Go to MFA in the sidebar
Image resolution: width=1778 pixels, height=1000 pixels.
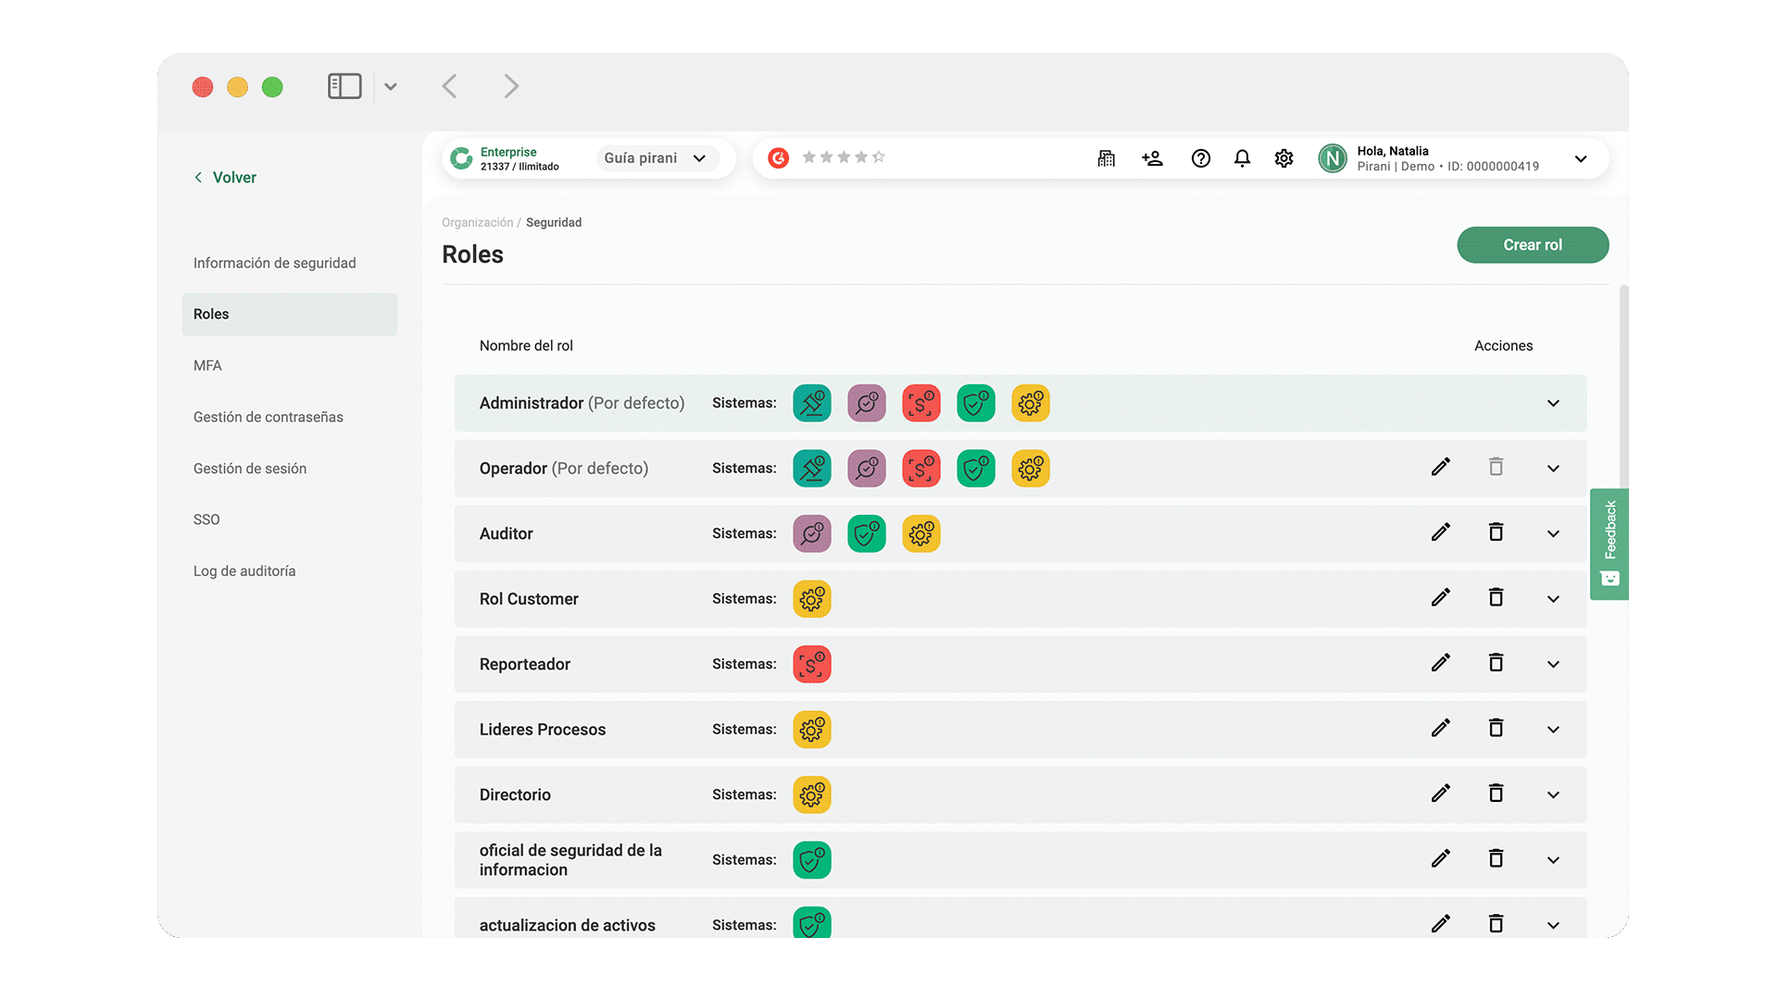[x=207, y=366]
